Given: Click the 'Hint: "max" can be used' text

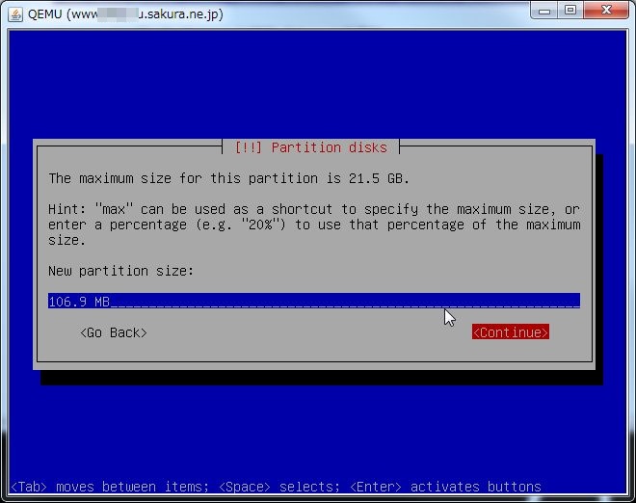Looking at the screenshot, I should (x=314, y=225).
